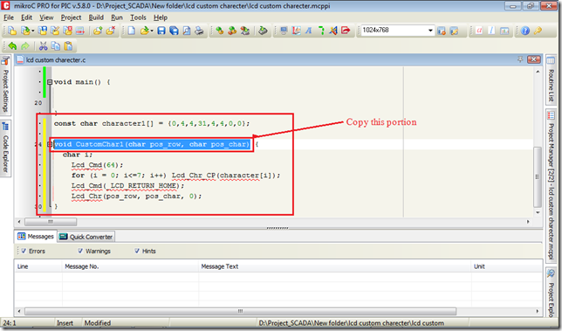Click the Undo green arrow
Viewport: 562px width, 331px height.
12,46
